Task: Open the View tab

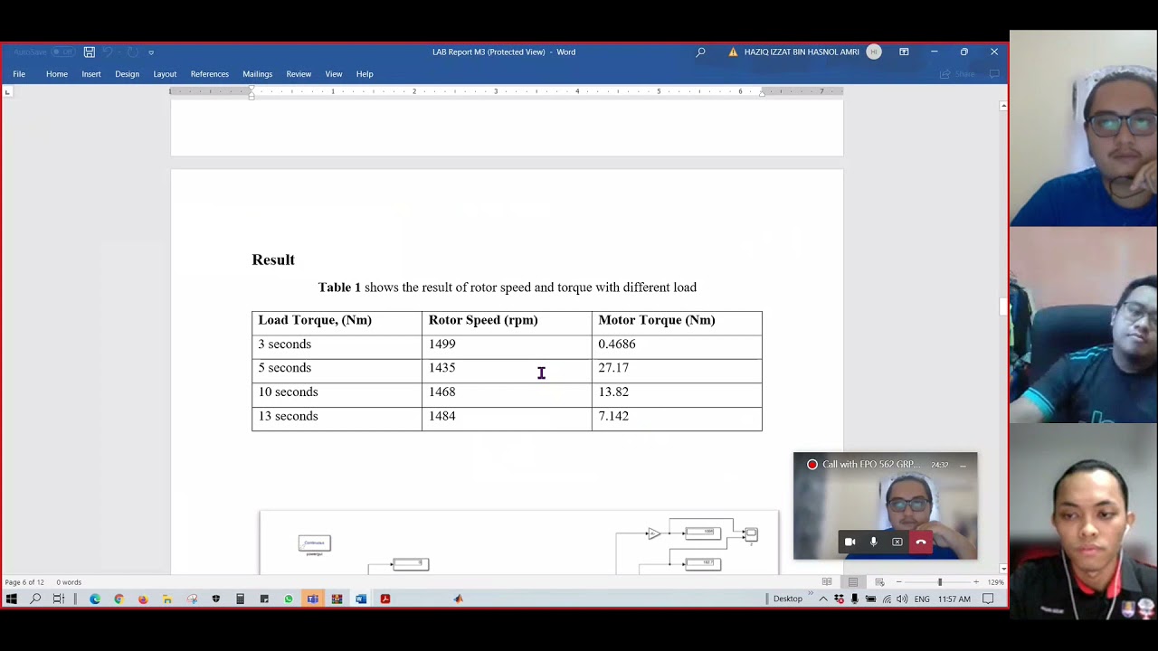Action: [x=334, y=74]
